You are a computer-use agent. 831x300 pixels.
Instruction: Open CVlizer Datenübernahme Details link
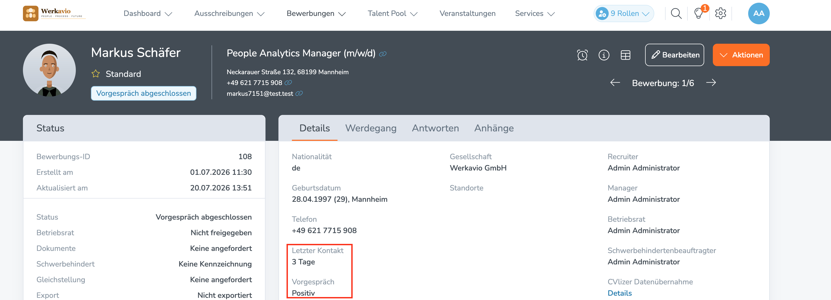619,293
